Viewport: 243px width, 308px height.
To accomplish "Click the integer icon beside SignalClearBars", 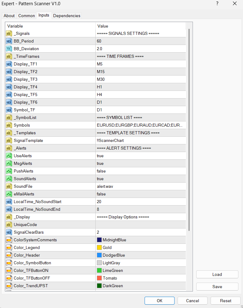I will (9, 232).
